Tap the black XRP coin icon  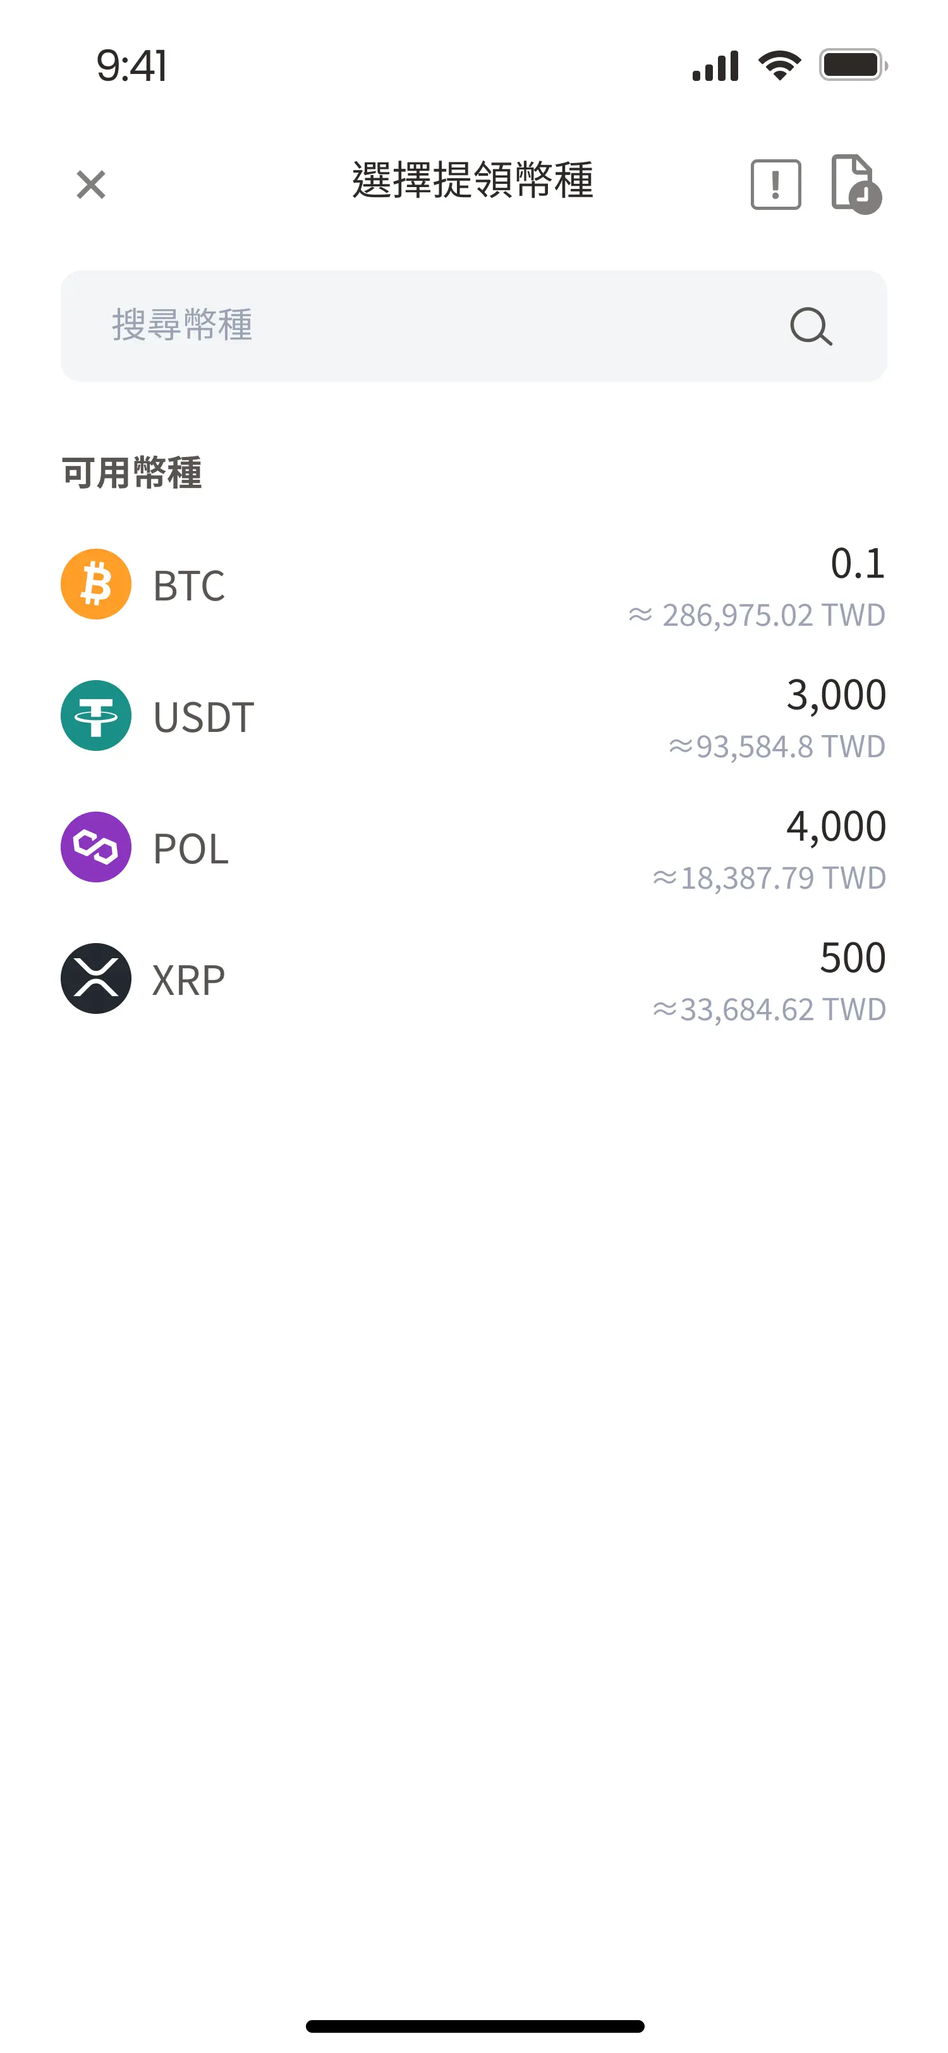[97, 978]
